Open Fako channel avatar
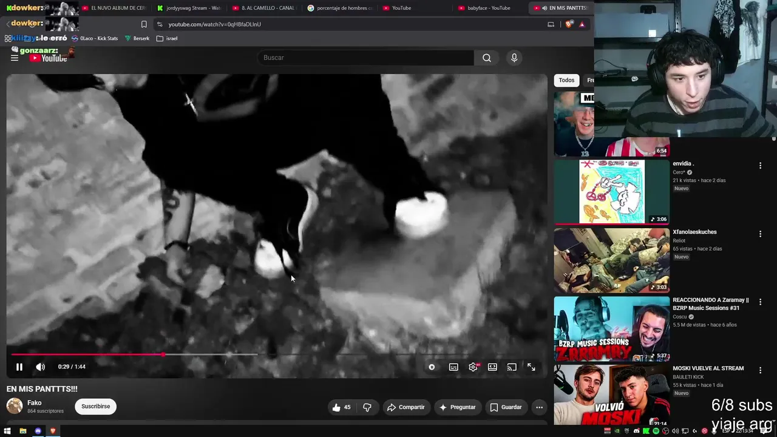 pos(15,406)
